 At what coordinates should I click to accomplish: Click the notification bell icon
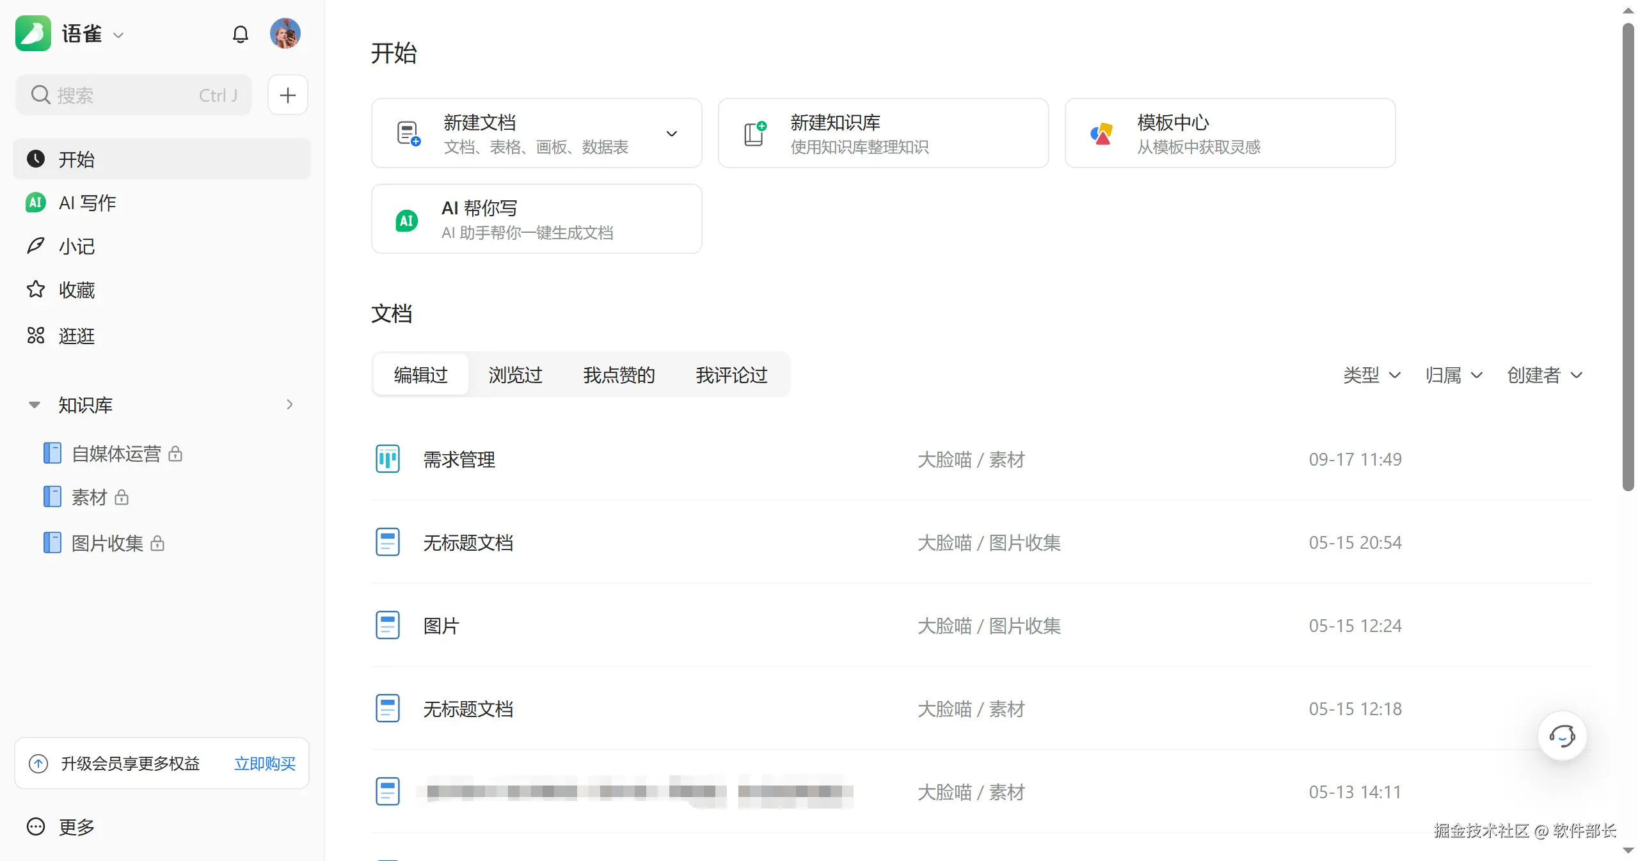pyautogui.click(x=240, y=34)
